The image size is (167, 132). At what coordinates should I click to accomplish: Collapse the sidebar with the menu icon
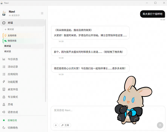(42, 13)
